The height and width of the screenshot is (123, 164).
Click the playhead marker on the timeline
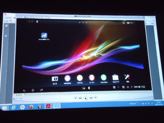pos(25,95)
